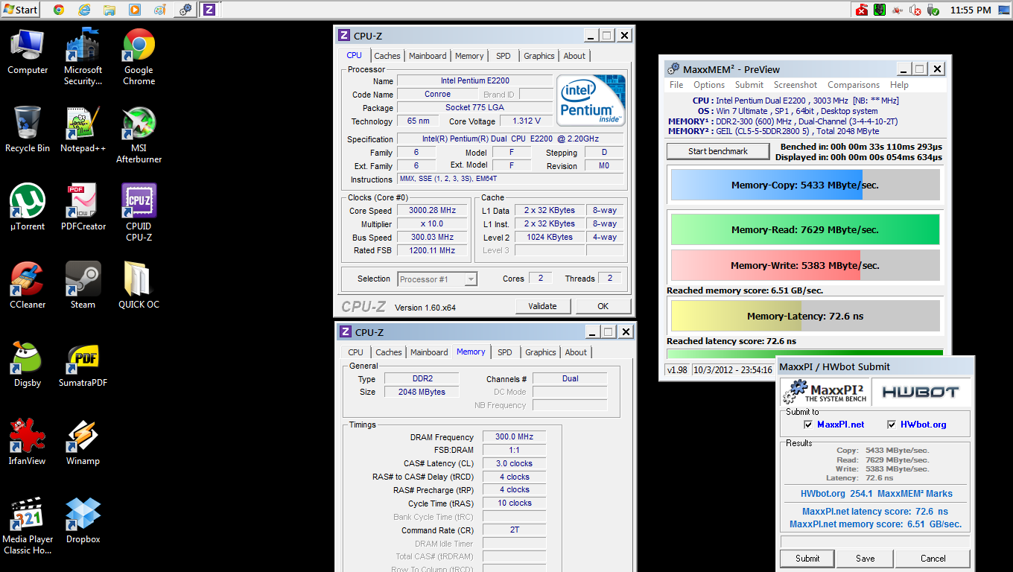This screenshot has height=572, width=1013.
Task: Open SPD tab in lower CPU-Z window
Action: point(505,352)
